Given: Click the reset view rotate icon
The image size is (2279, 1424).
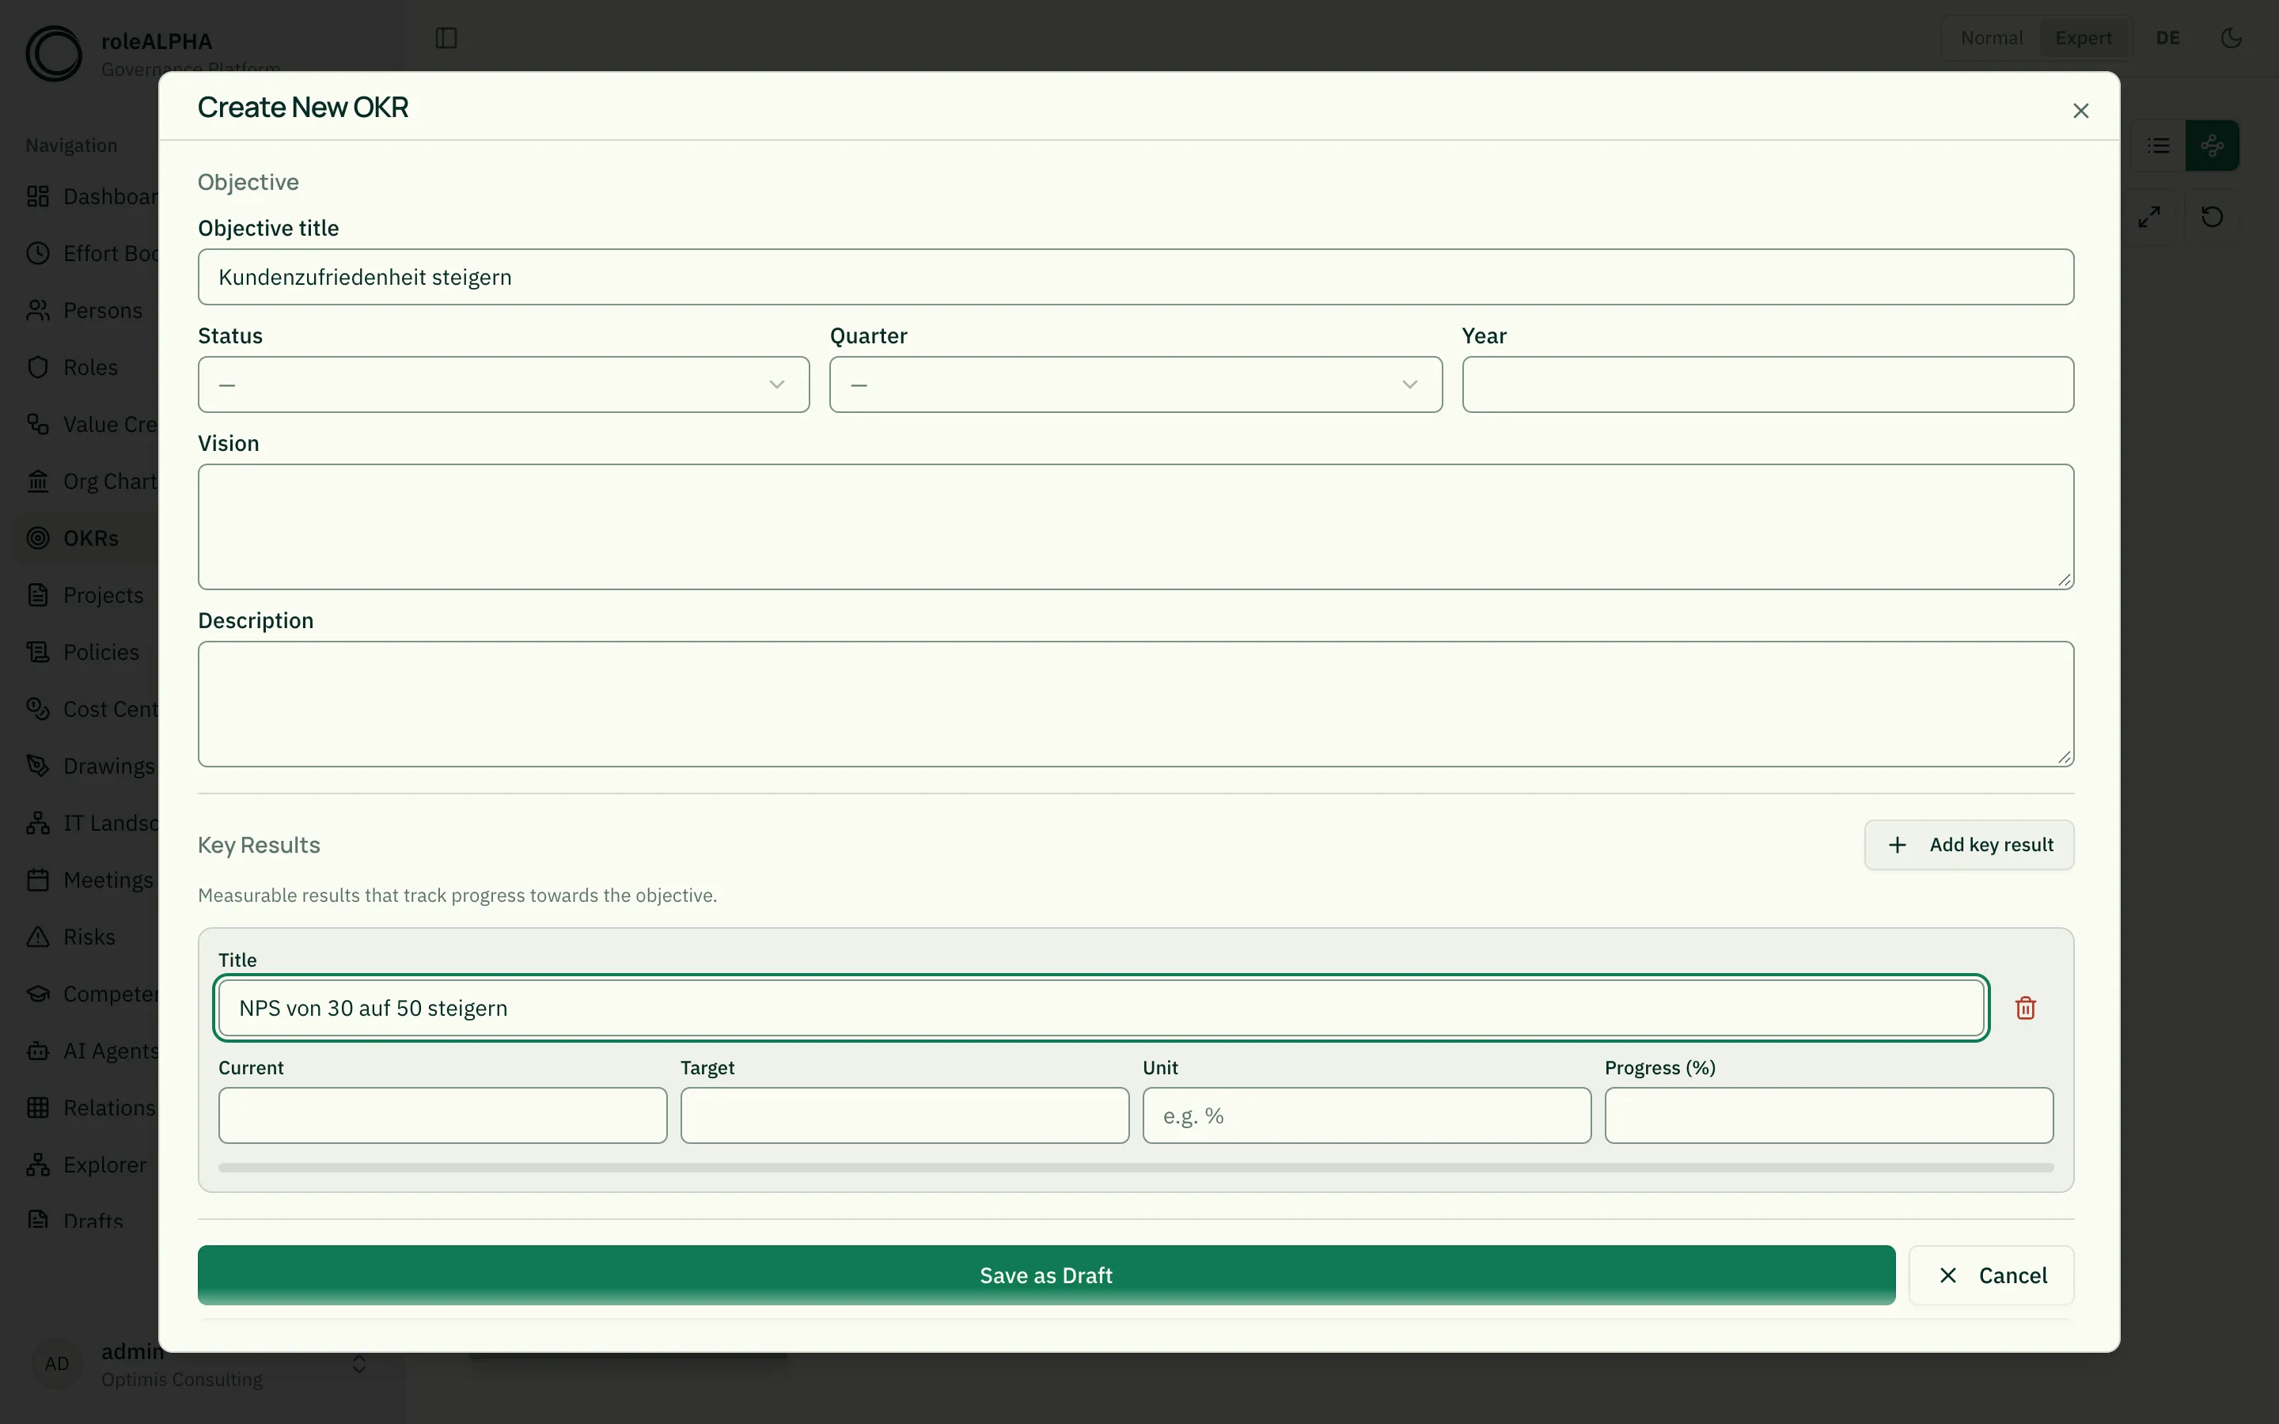Looking at the screenshot, I should pyautogui.click(x=2211, y=217).
